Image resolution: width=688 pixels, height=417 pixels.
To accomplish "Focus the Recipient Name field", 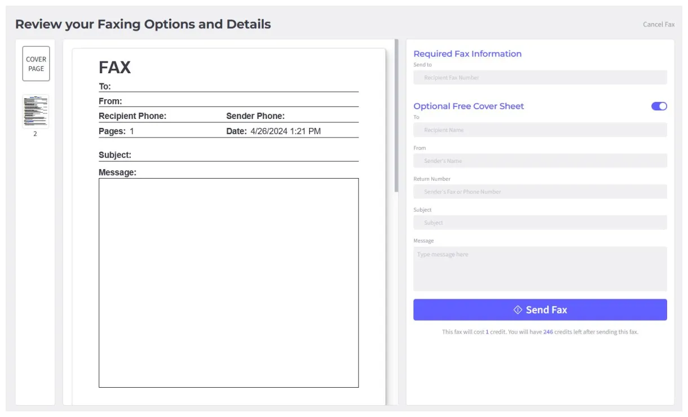I will click(x=540, y=130).
